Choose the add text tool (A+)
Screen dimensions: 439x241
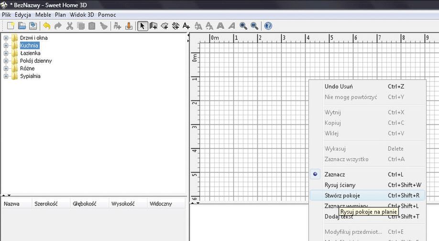click(x=186, y=26)
